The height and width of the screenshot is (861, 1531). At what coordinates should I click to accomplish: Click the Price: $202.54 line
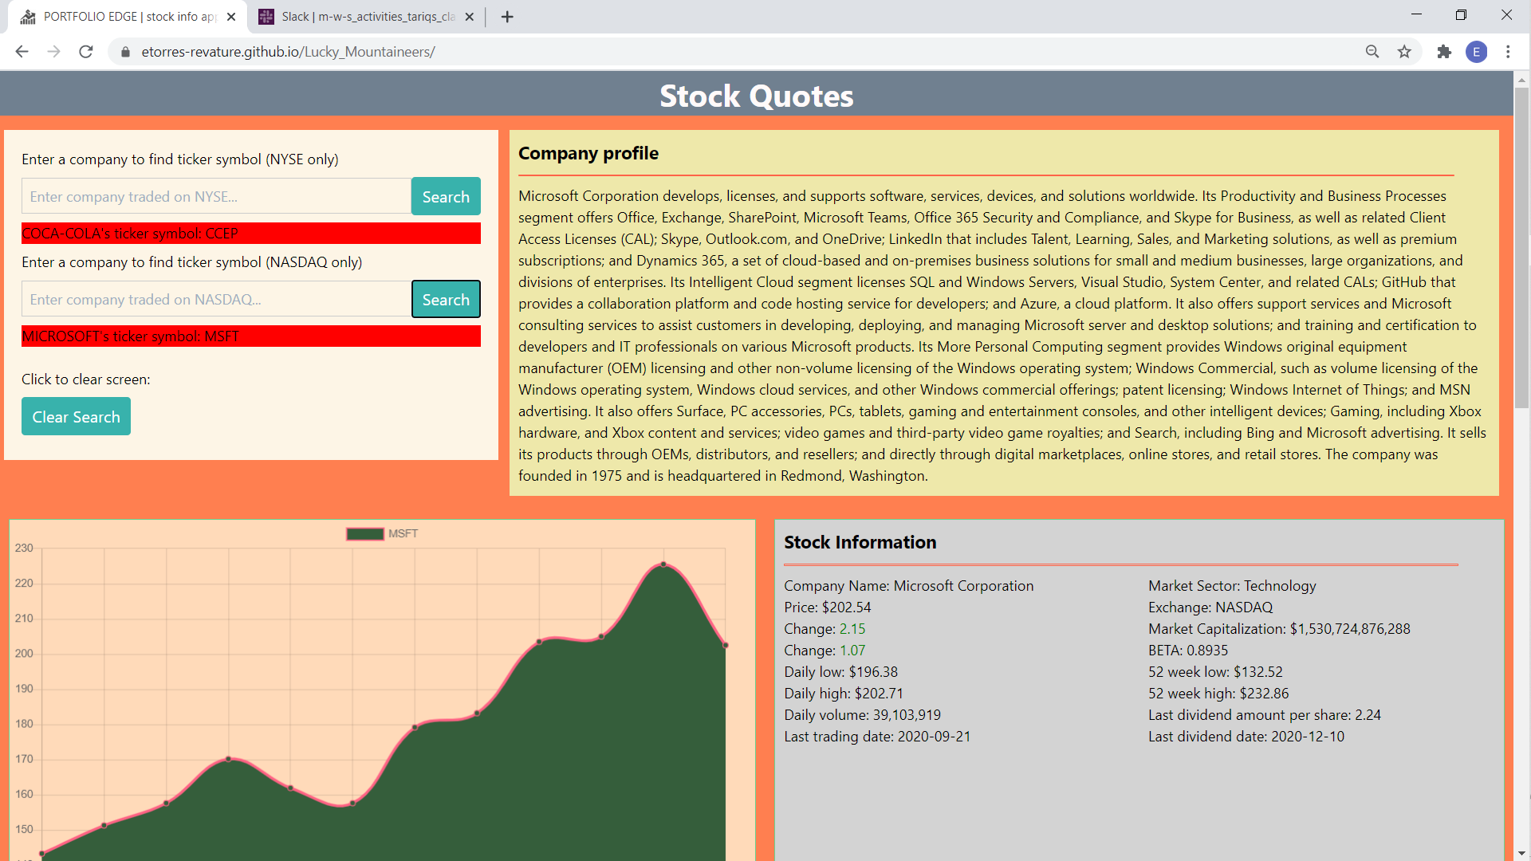(828, 607)
